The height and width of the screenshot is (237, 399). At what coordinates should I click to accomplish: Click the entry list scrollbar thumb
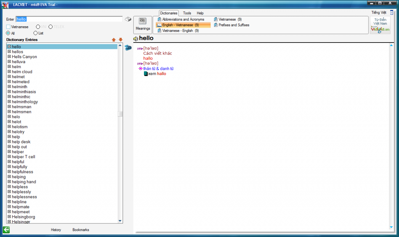click(x=120, y=114)
